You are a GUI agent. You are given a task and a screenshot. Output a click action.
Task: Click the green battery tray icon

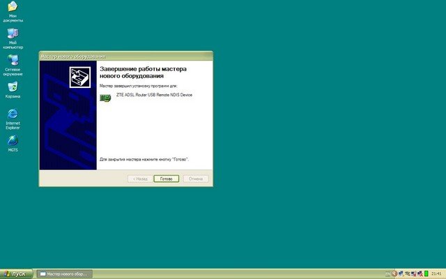pos(425,273)
